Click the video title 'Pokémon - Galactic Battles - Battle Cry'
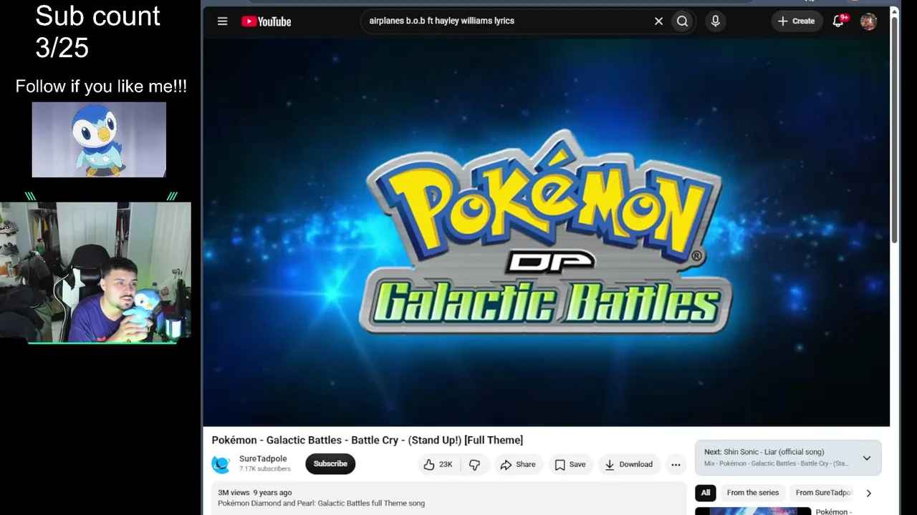917x515 pixels. pyautogui.click(x=368, y=441)
